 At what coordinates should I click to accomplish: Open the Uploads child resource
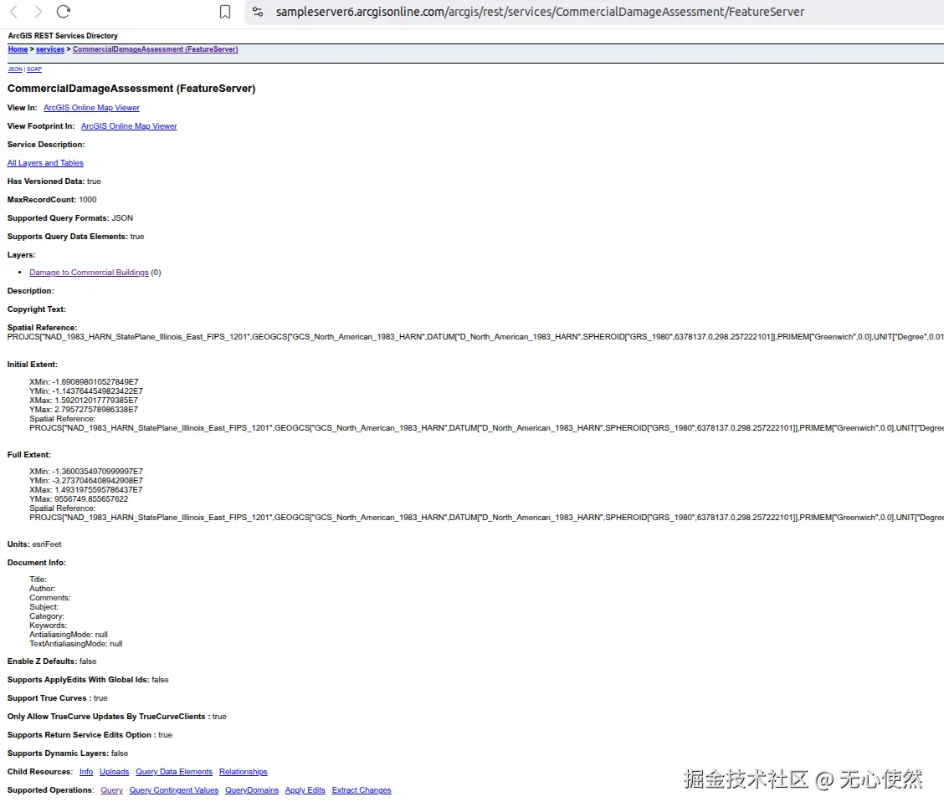[x=115, y=772]
